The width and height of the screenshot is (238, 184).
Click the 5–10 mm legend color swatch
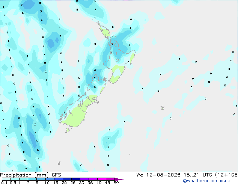[x=41, y=179]
